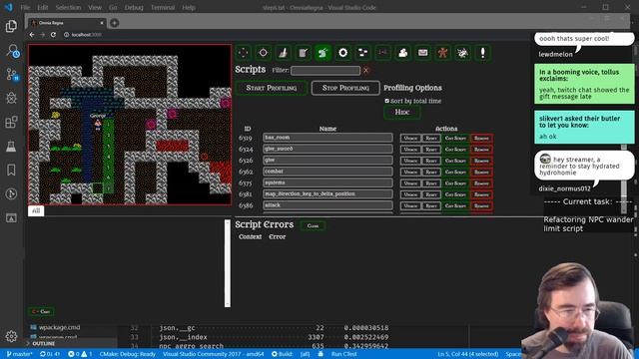Select the exclamation mark icon in game toolbar

click(482, 53)
